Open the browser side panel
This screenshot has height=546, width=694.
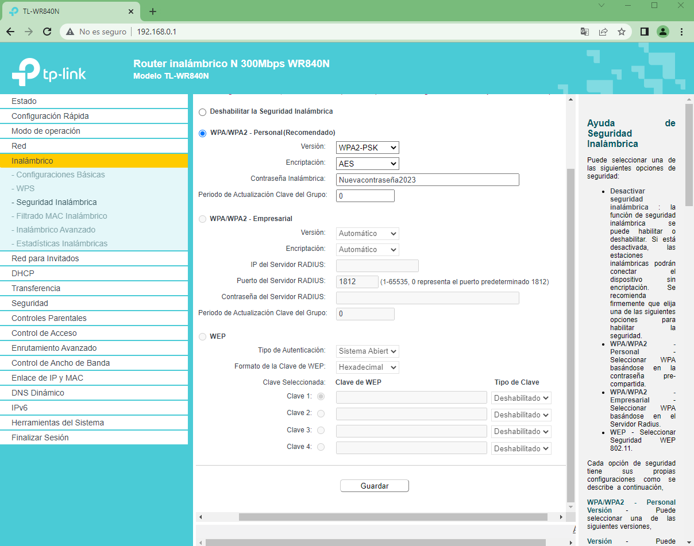click(645, 32)
